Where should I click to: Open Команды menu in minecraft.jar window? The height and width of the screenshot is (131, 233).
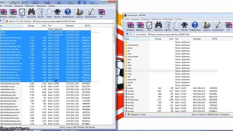click(x=135, y=19)
